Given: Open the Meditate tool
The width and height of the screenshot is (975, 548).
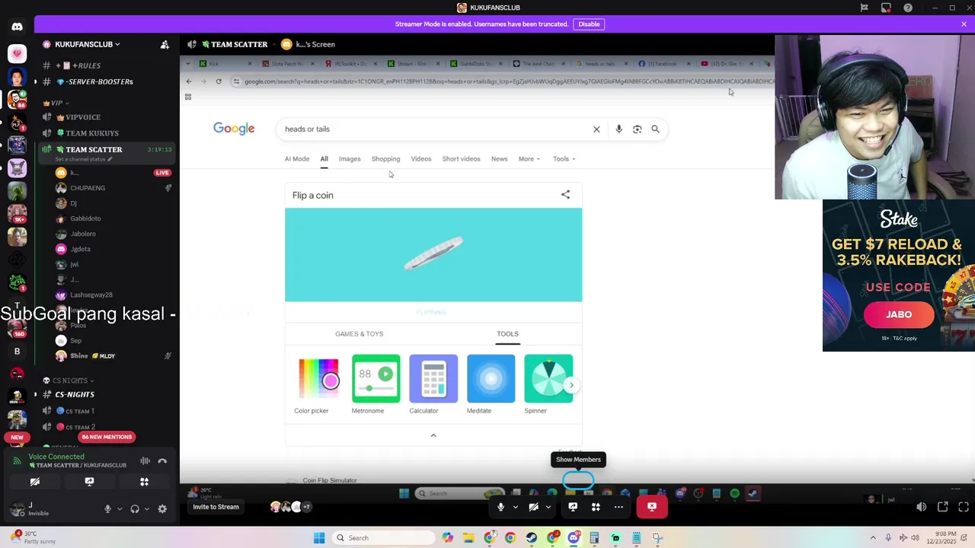Looking at the screenshot, I should point(491,384).
